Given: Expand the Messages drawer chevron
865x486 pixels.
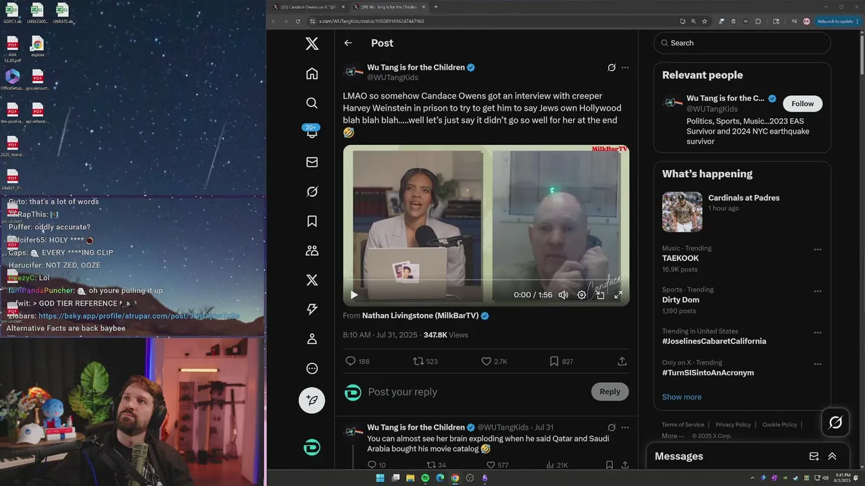Looking at the screenshot, I should click(x=832, y=456).
